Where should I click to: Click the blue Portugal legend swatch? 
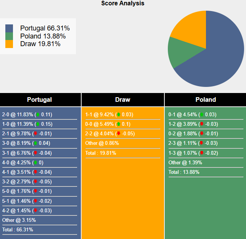[x=9, y=28]
